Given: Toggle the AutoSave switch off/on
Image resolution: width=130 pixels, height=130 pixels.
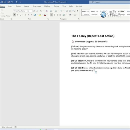Looking at the screenshot, I should (4, 2).
